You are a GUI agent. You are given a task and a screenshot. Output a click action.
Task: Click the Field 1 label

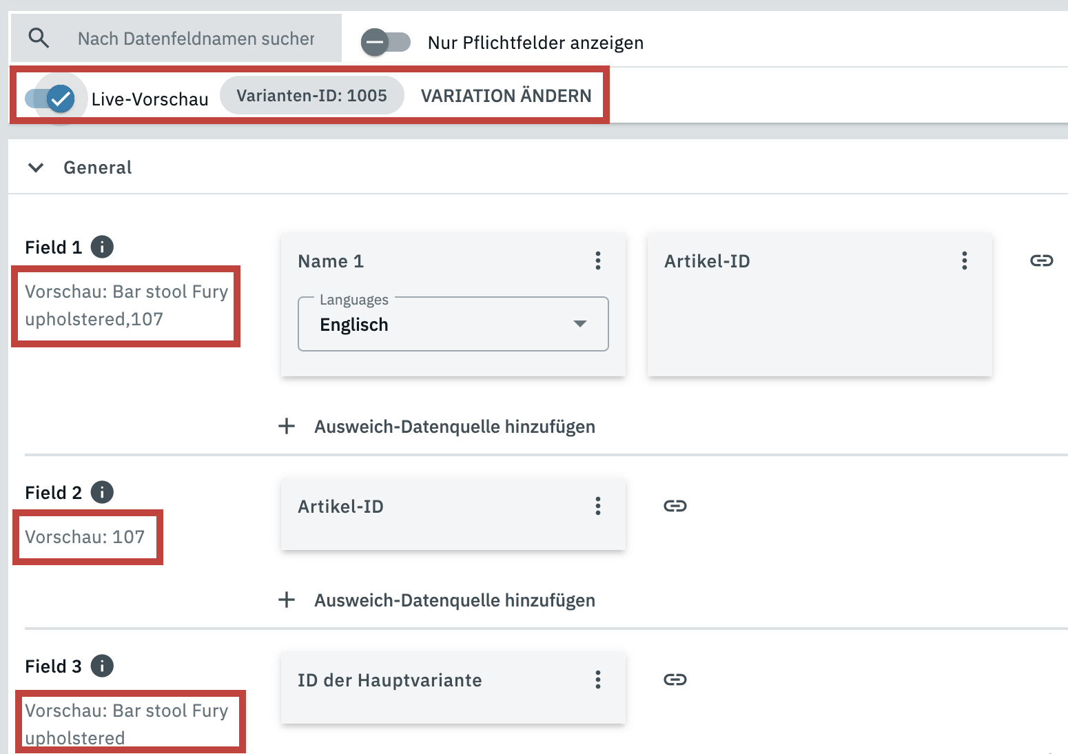[53, 247]
